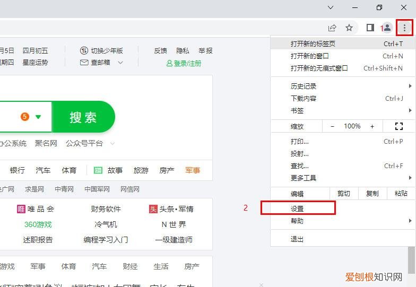Click 反馈 link

[160, 50]
